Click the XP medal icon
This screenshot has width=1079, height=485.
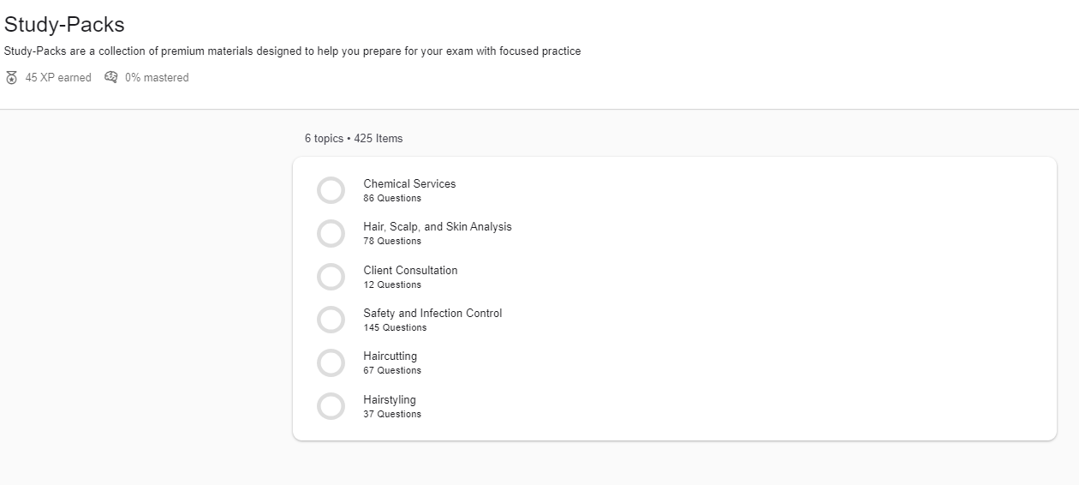[x=11, y=78]
